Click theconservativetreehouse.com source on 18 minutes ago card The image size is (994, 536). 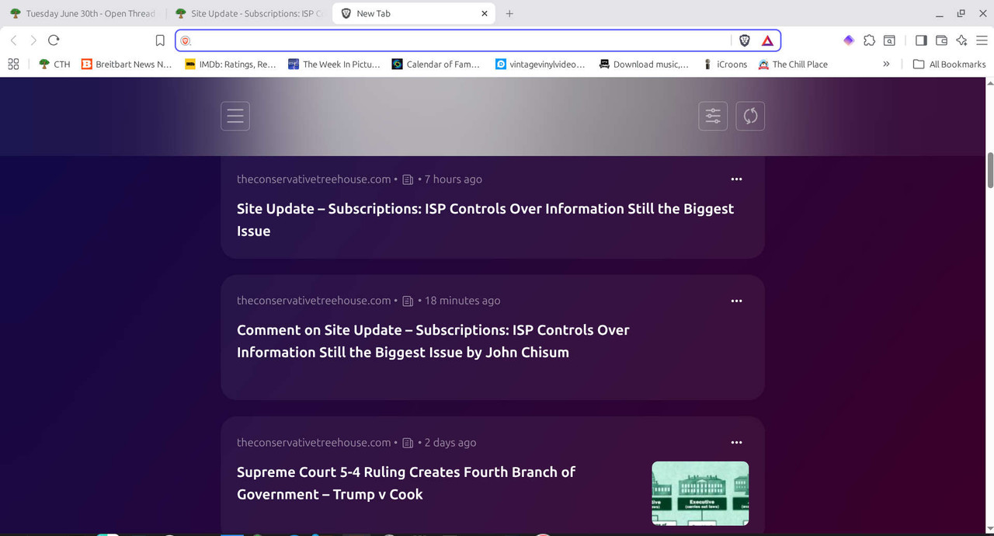click(314, 301)
